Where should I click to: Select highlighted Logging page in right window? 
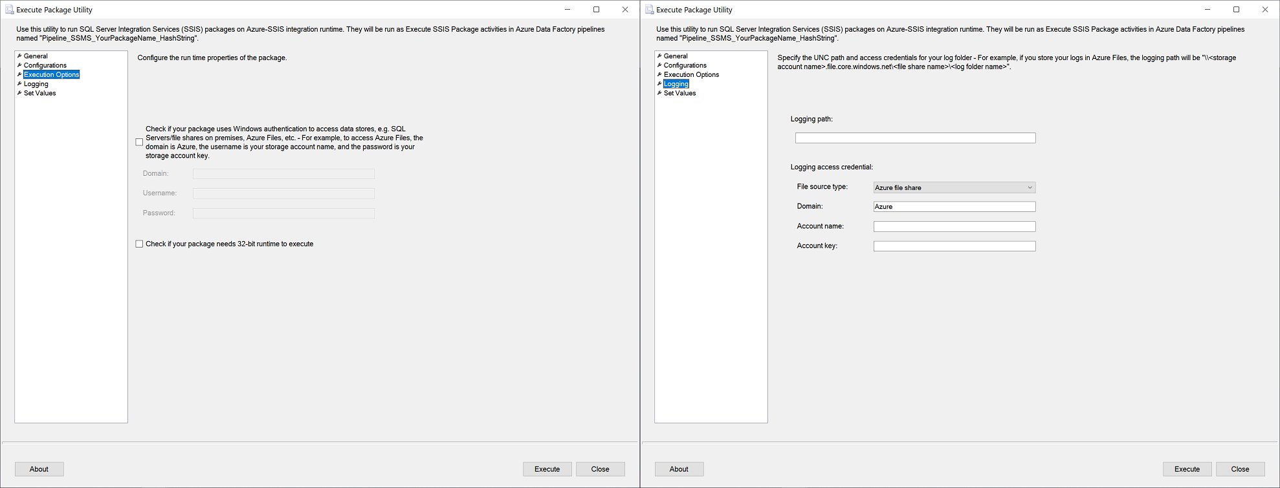tap(676, 84)
